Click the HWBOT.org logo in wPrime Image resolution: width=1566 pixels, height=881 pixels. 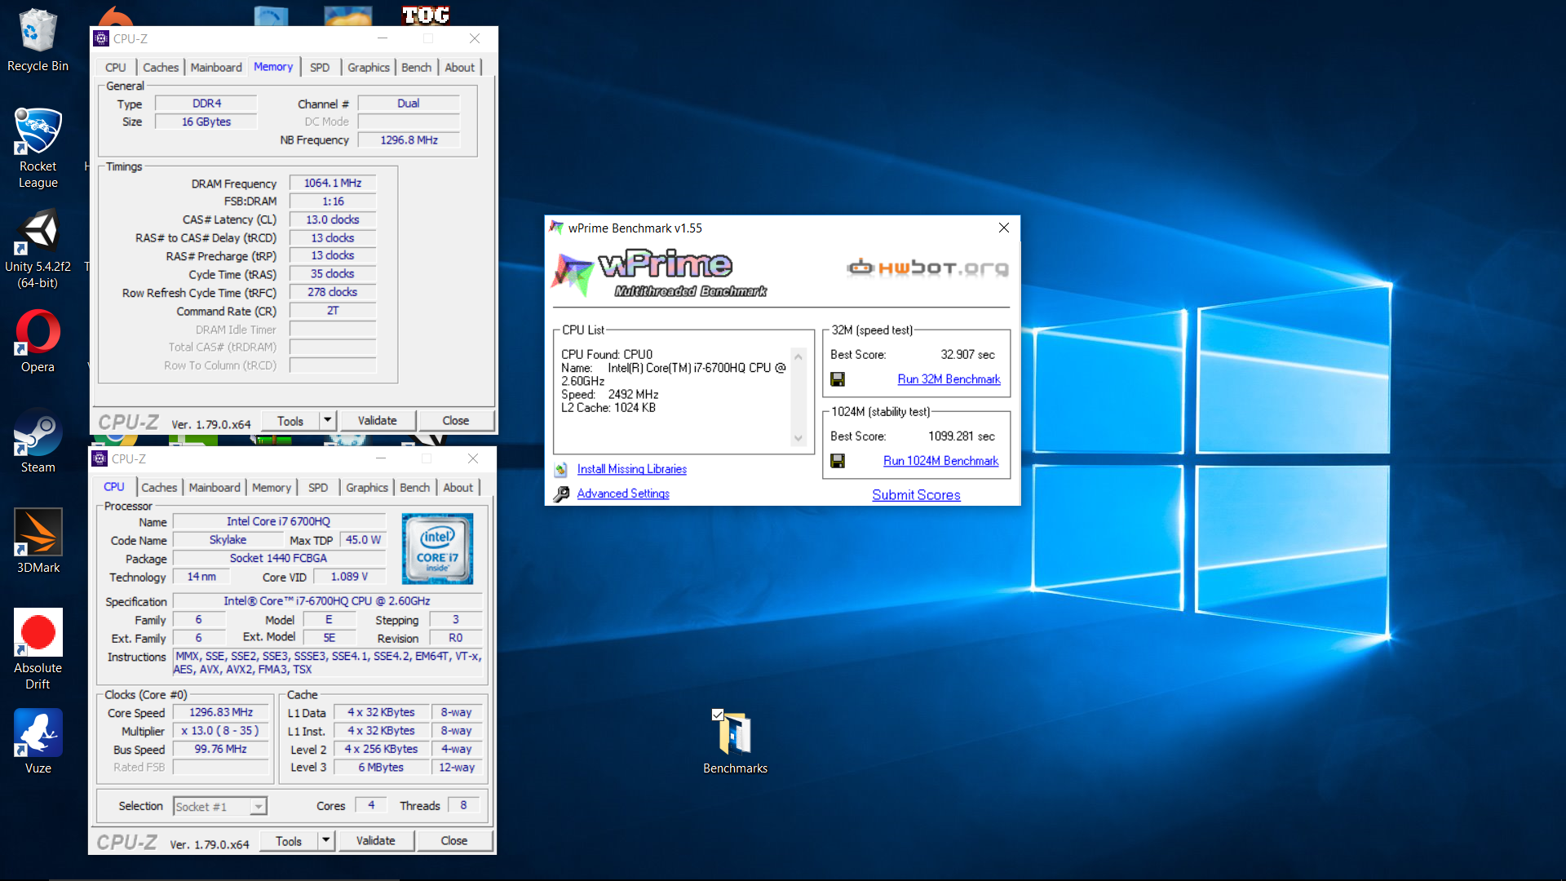point(927,268)
